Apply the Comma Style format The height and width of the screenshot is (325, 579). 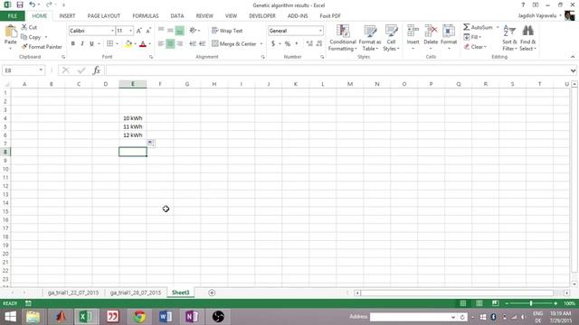pyautogui.click(x=297, y=44)
